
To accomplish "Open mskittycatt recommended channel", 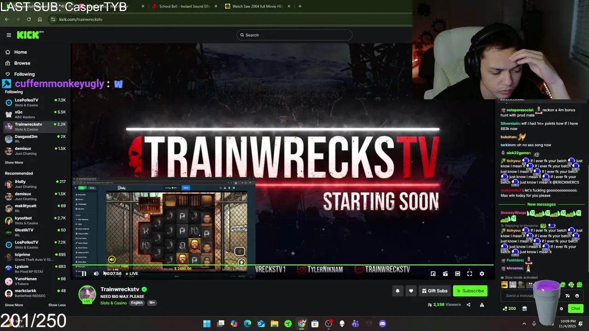I will [35, 208].
